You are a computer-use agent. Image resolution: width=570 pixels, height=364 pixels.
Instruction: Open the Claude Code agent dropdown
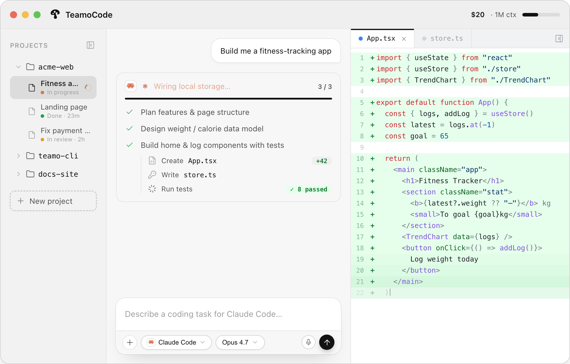176,343
